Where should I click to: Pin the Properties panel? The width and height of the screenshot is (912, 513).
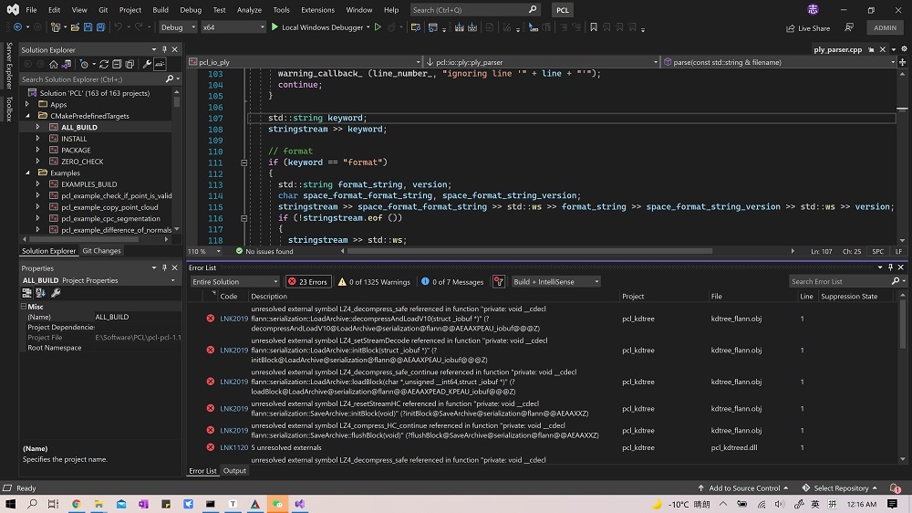pyautogui.click(x=164, y=267)
